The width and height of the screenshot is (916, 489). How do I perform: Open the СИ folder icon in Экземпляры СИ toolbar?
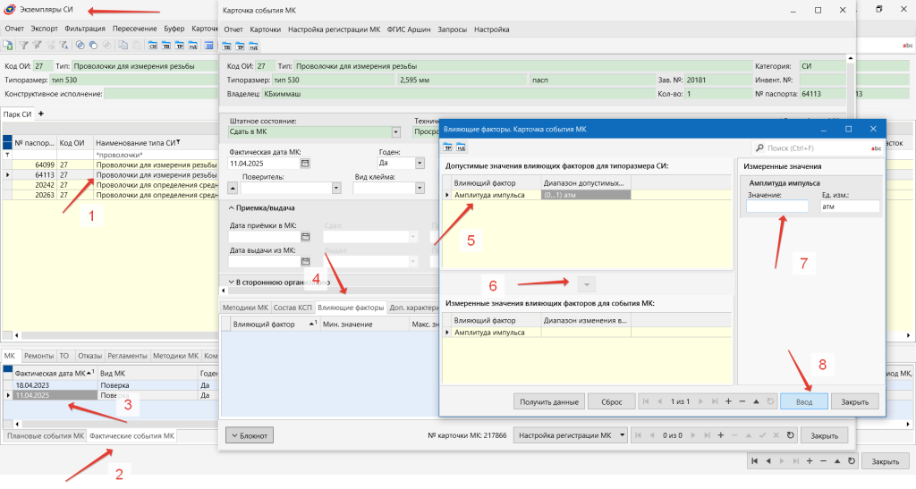pyautogui.click(x=152, y=45)
